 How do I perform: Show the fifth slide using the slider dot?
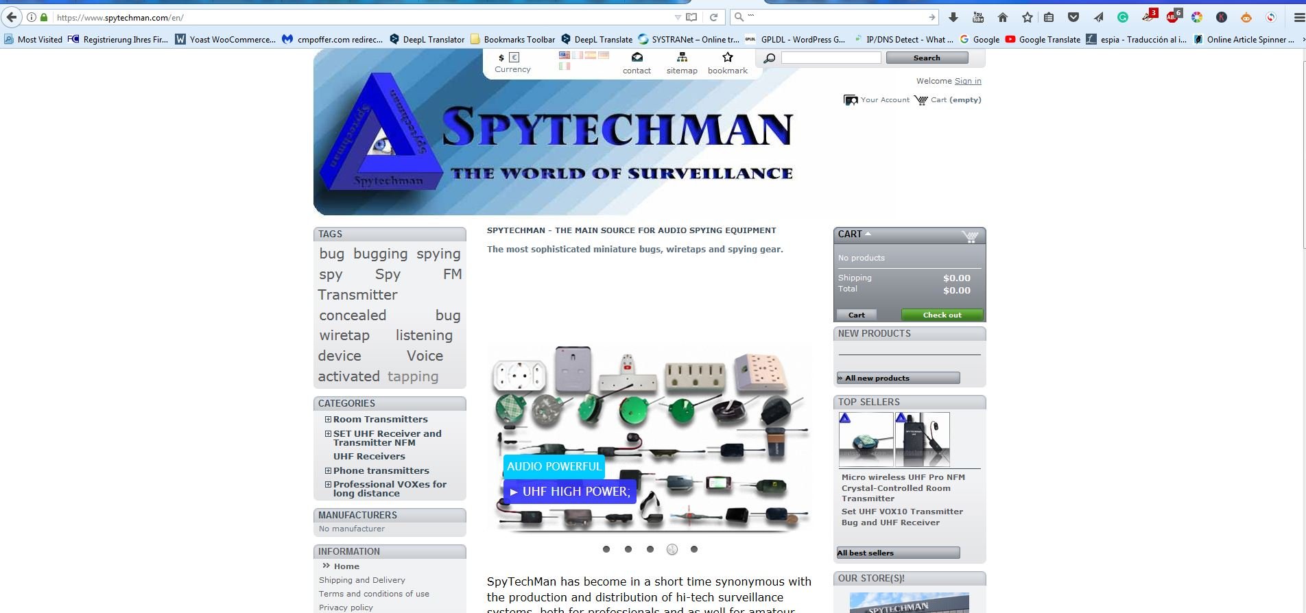694,549
